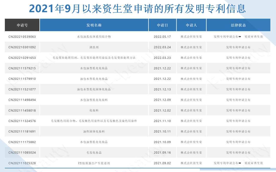Viewport: 276px width, 172px height.
Task: Click the page title about 资生堂 patents
Action: 137,9
